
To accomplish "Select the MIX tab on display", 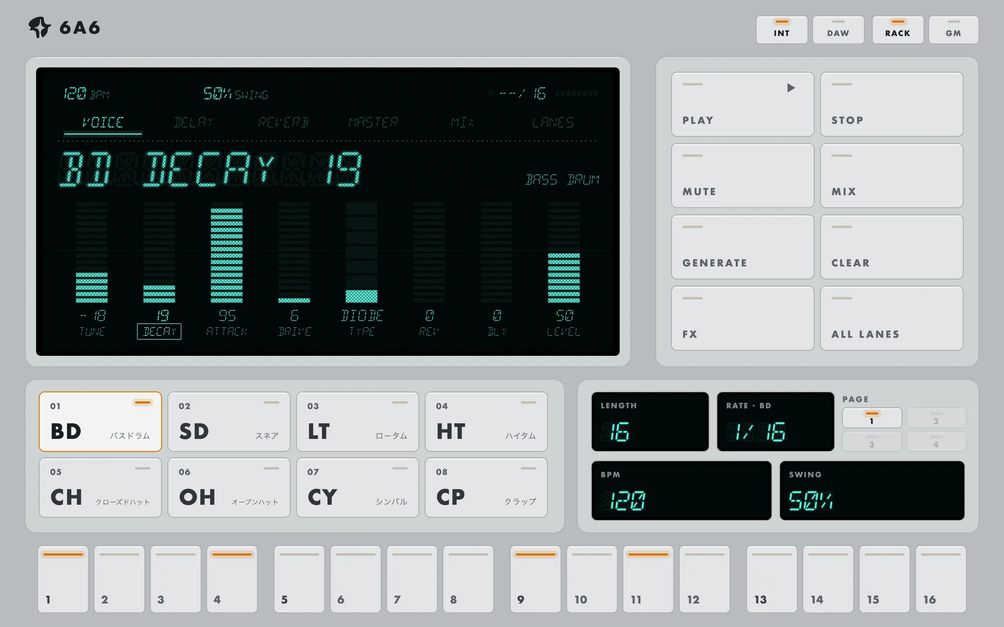I will point(463,122).
